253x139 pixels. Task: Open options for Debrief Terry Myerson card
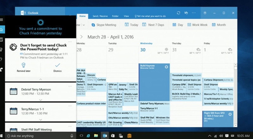70,86
